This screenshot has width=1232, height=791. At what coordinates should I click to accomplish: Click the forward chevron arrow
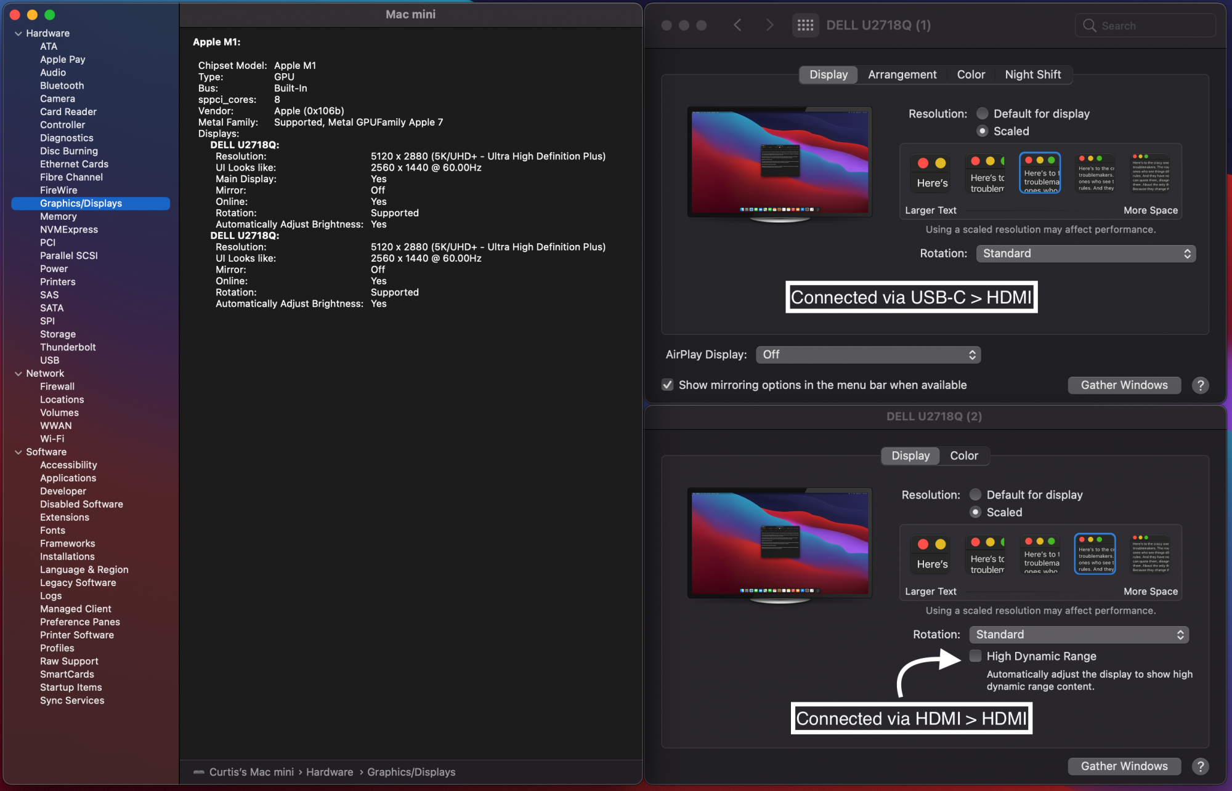(x=769, y=25)
